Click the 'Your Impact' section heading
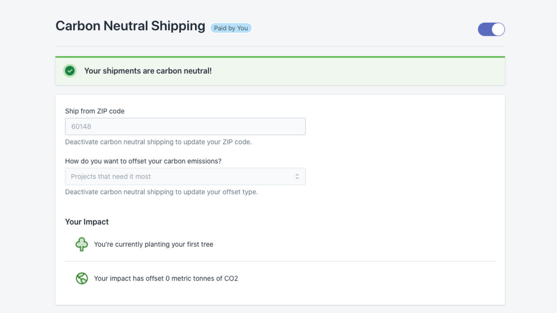 [87, 222]
